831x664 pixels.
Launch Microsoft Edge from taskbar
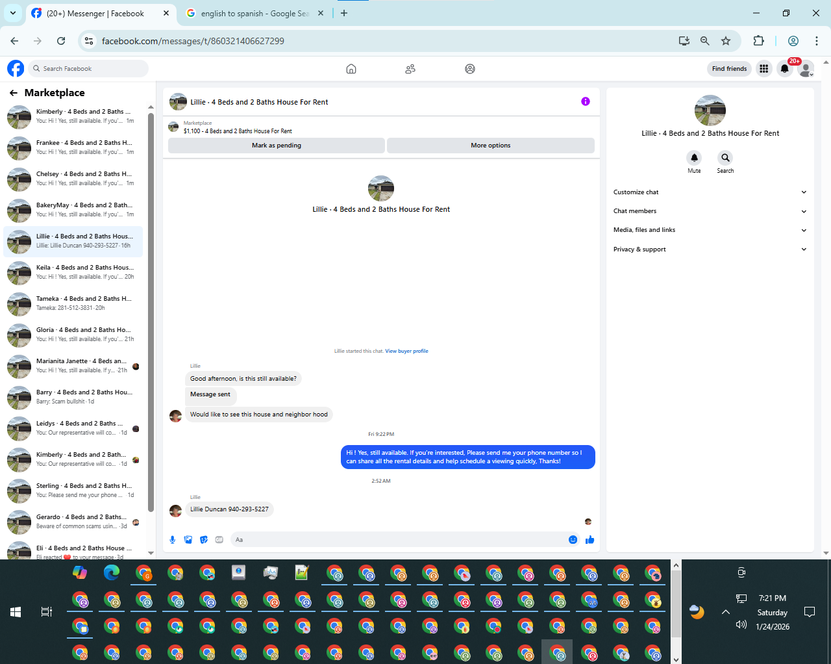(x=112, y=572)
